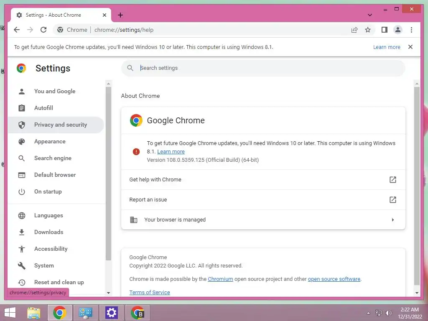Select the You and Google menu label
Image resolution: width=428 pixels, height=321 pixels.
55,91
